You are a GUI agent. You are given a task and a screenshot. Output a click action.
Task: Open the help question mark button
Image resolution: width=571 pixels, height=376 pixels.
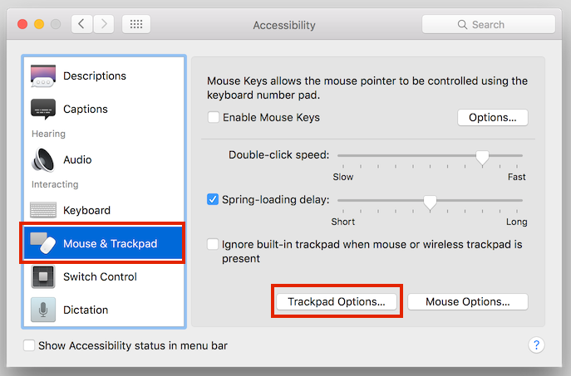point(536,344)
